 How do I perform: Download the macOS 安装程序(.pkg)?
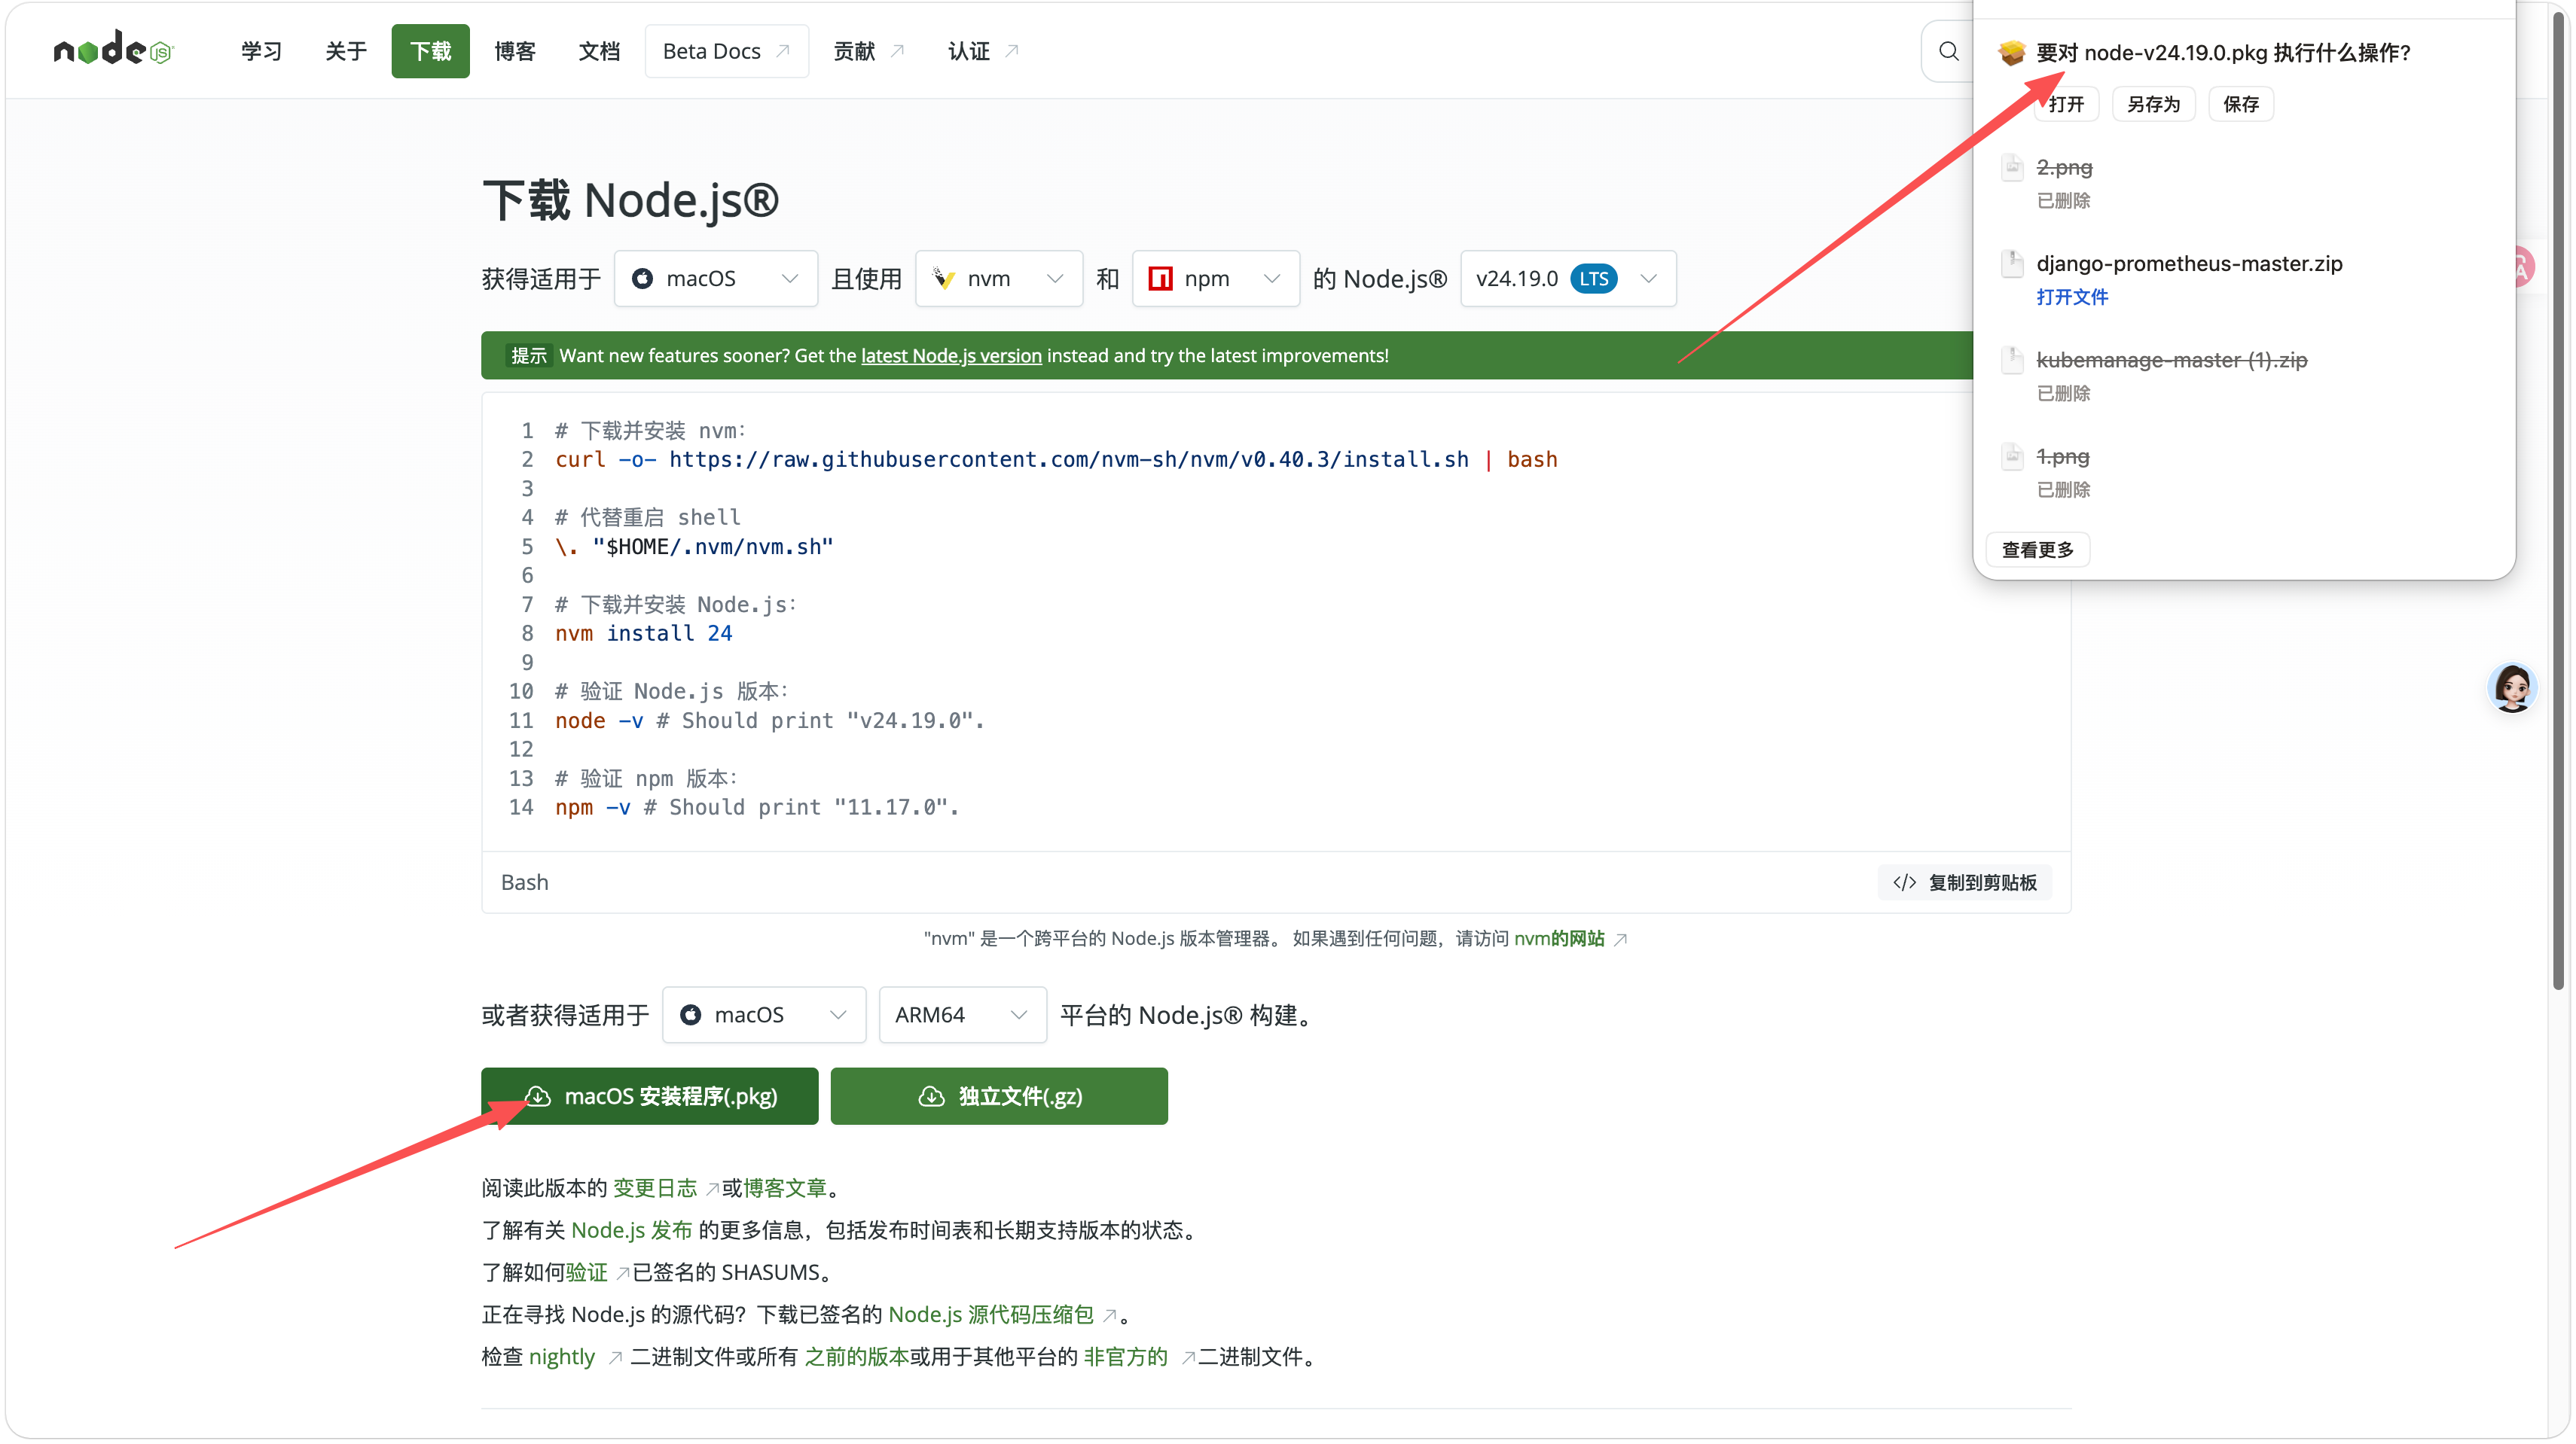649,1096
